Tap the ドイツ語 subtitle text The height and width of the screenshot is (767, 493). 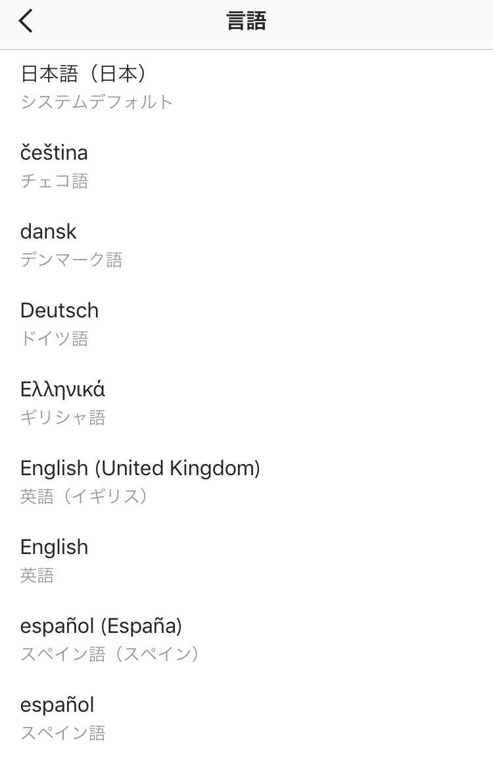(54, 338)
